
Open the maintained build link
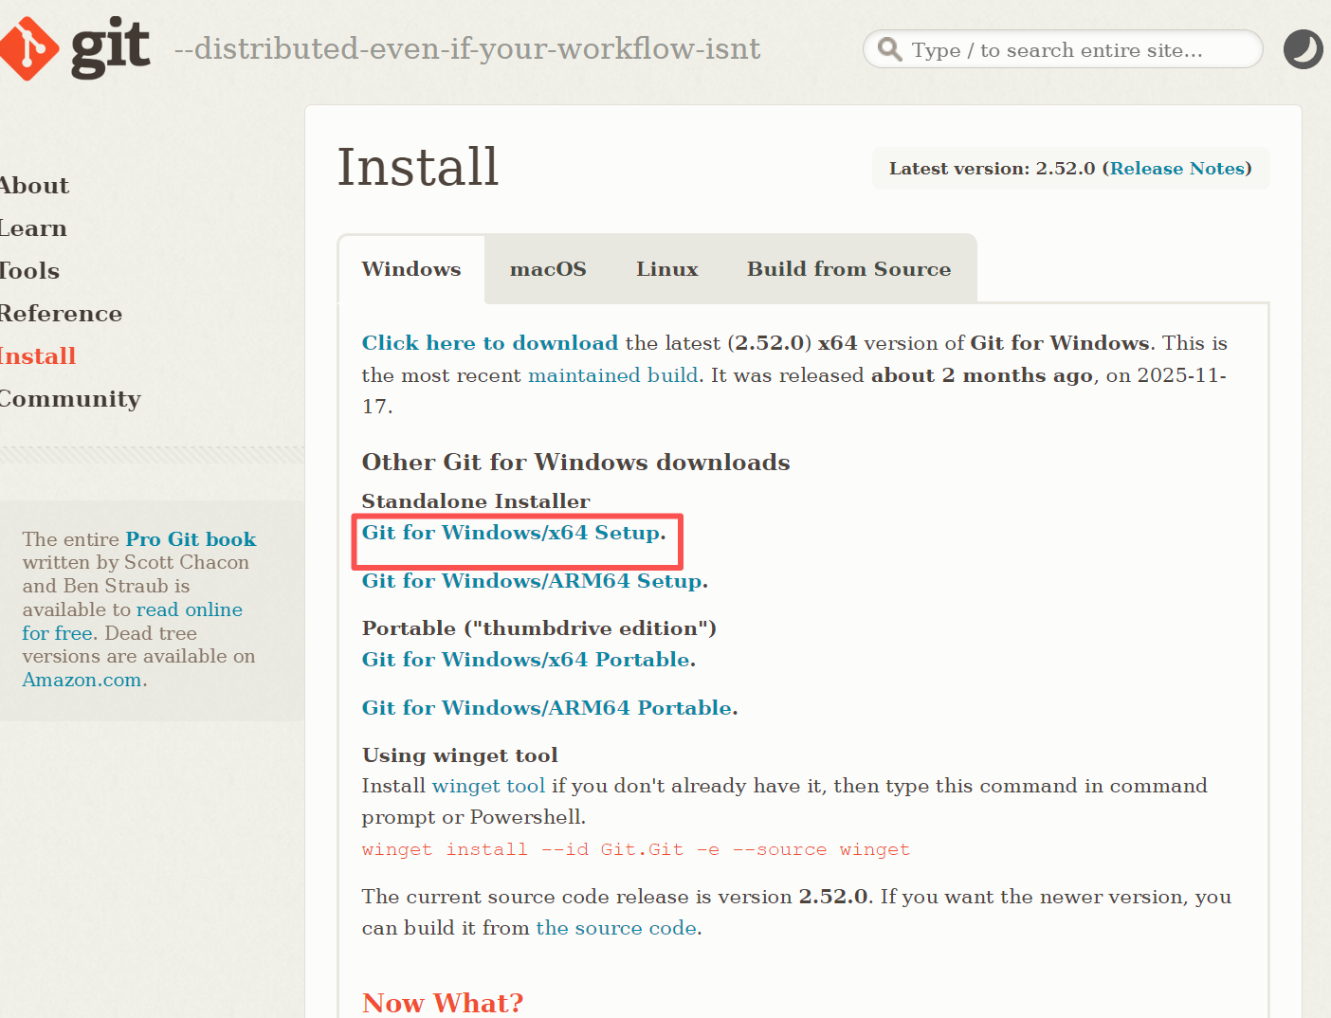[x=613, y=375]
